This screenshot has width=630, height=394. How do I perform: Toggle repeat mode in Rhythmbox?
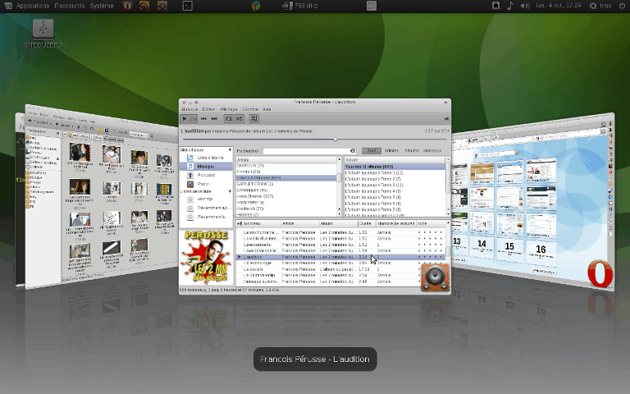[x=228, y=118]
